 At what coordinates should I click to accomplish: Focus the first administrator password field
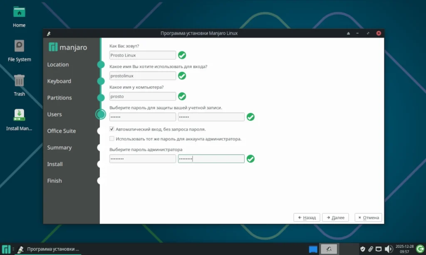click(143, 159)
